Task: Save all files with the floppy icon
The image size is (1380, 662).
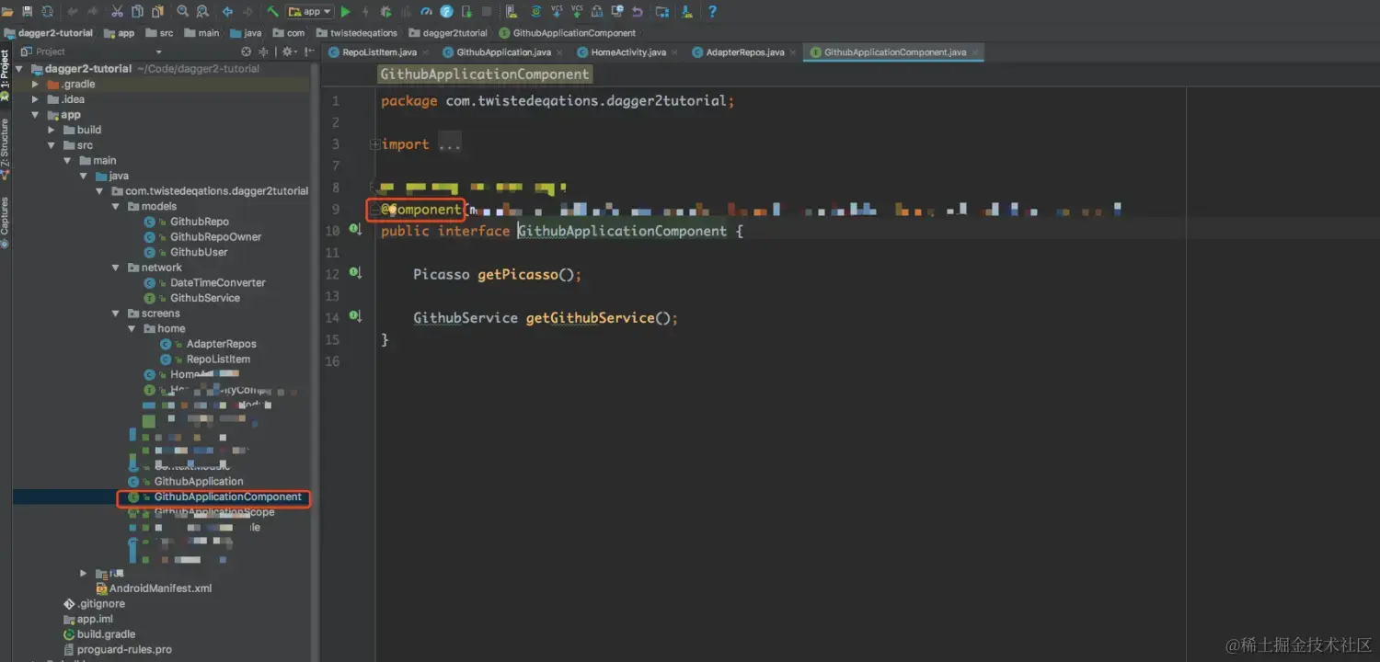Action: (x=27, y=11)
